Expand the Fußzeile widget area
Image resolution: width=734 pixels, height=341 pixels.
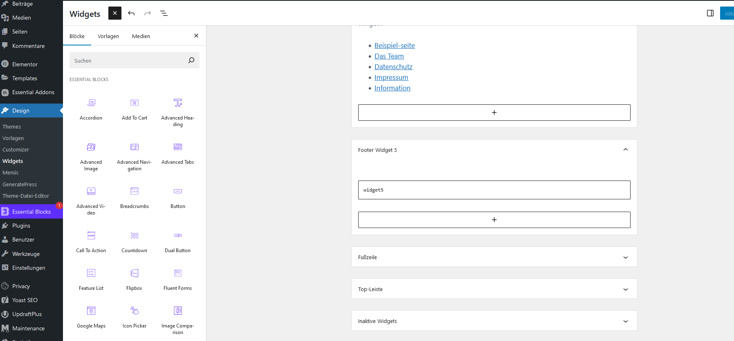625,257
